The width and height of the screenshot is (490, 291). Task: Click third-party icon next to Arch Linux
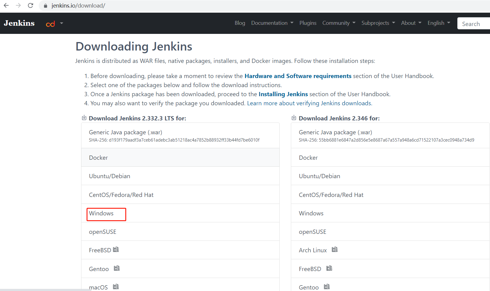(x=335, y=250)
